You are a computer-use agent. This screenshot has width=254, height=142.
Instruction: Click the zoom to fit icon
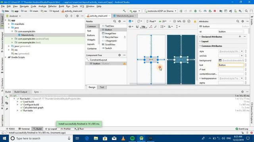189,21
